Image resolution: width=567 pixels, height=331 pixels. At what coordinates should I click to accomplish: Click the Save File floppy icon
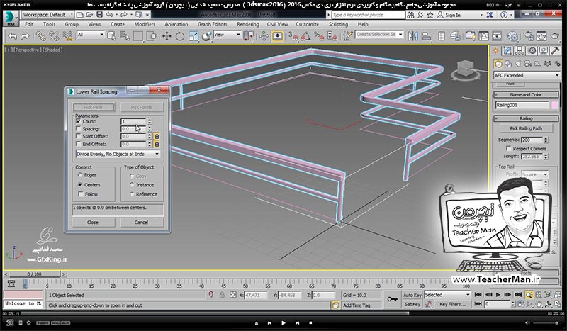click(x=99, y=15)
